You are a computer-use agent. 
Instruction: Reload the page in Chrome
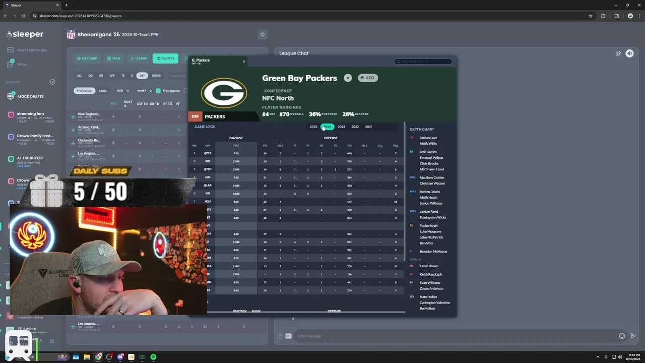pyautogui.click(x=23, y=16)
